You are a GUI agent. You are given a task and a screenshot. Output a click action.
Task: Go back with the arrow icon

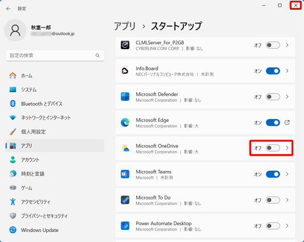[9, 8]
